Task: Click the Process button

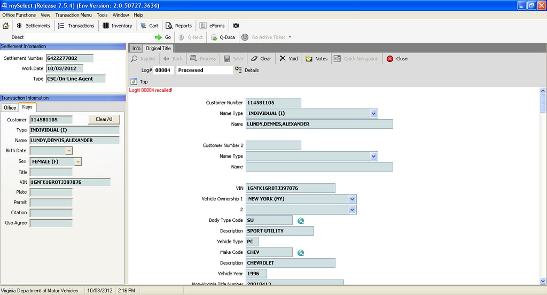Action: 203,59
